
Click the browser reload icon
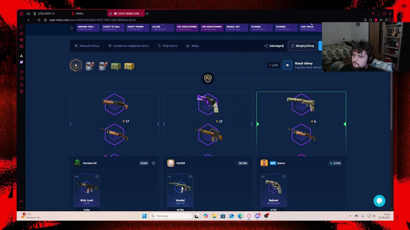(39, 20)
